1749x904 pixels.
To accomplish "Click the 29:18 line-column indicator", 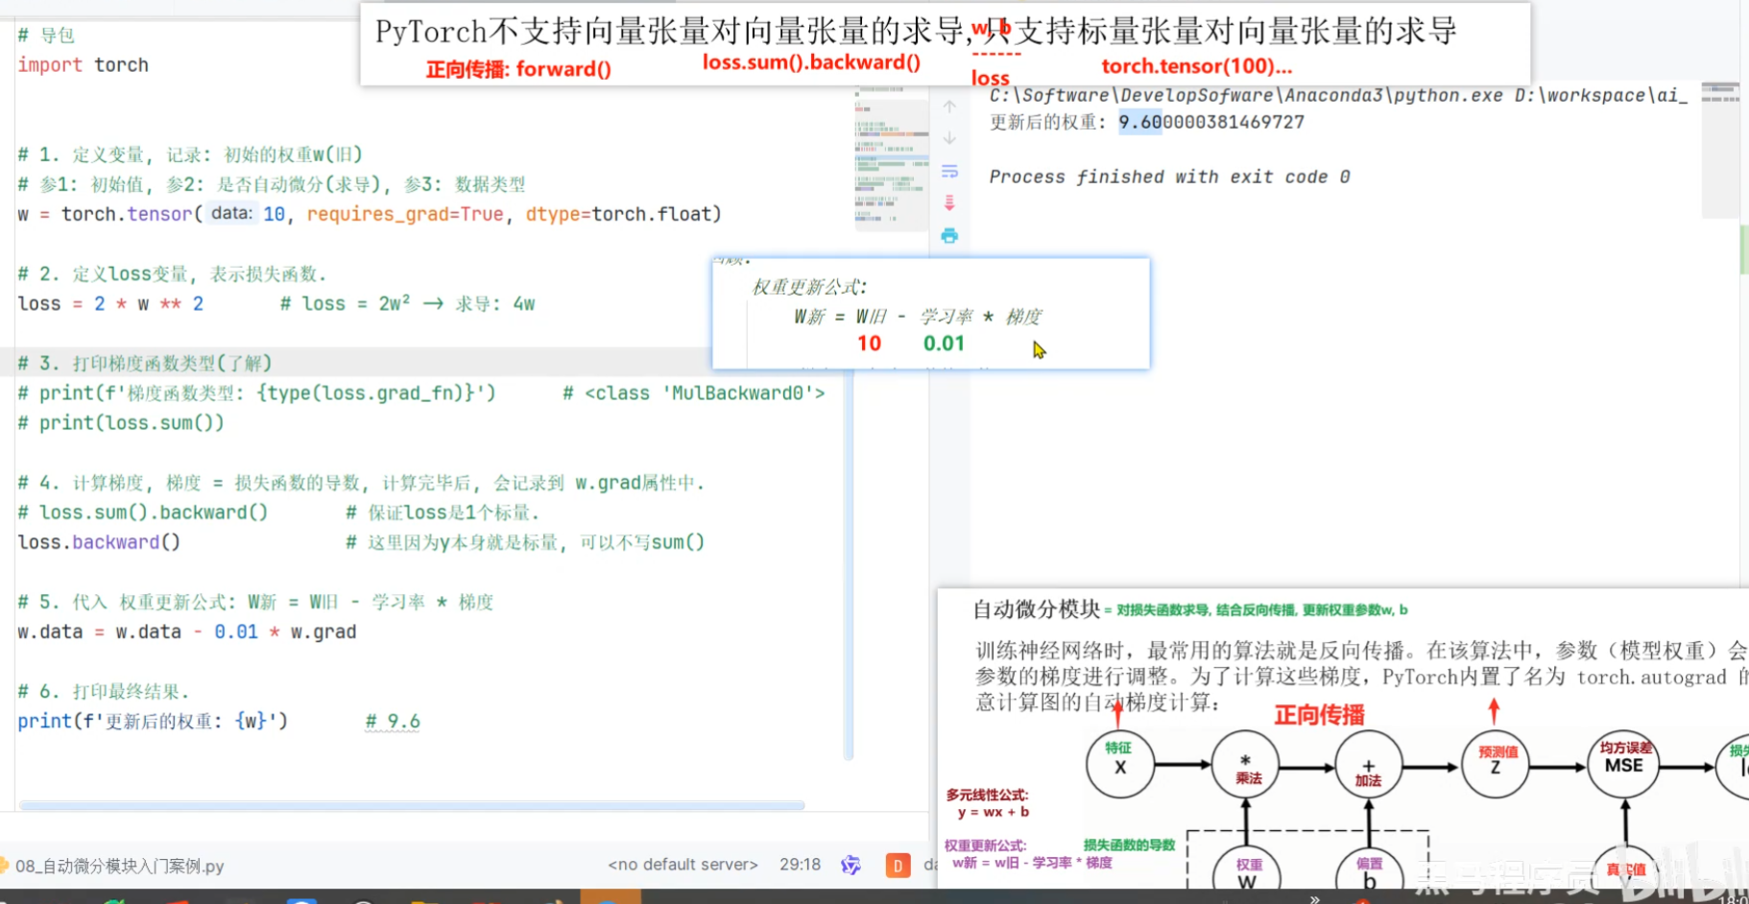I will (x=800, y=865).
